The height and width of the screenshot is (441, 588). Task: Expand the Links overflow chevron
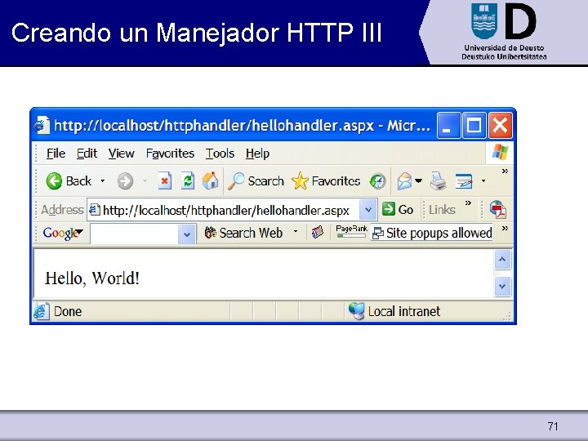click(468, 203)
